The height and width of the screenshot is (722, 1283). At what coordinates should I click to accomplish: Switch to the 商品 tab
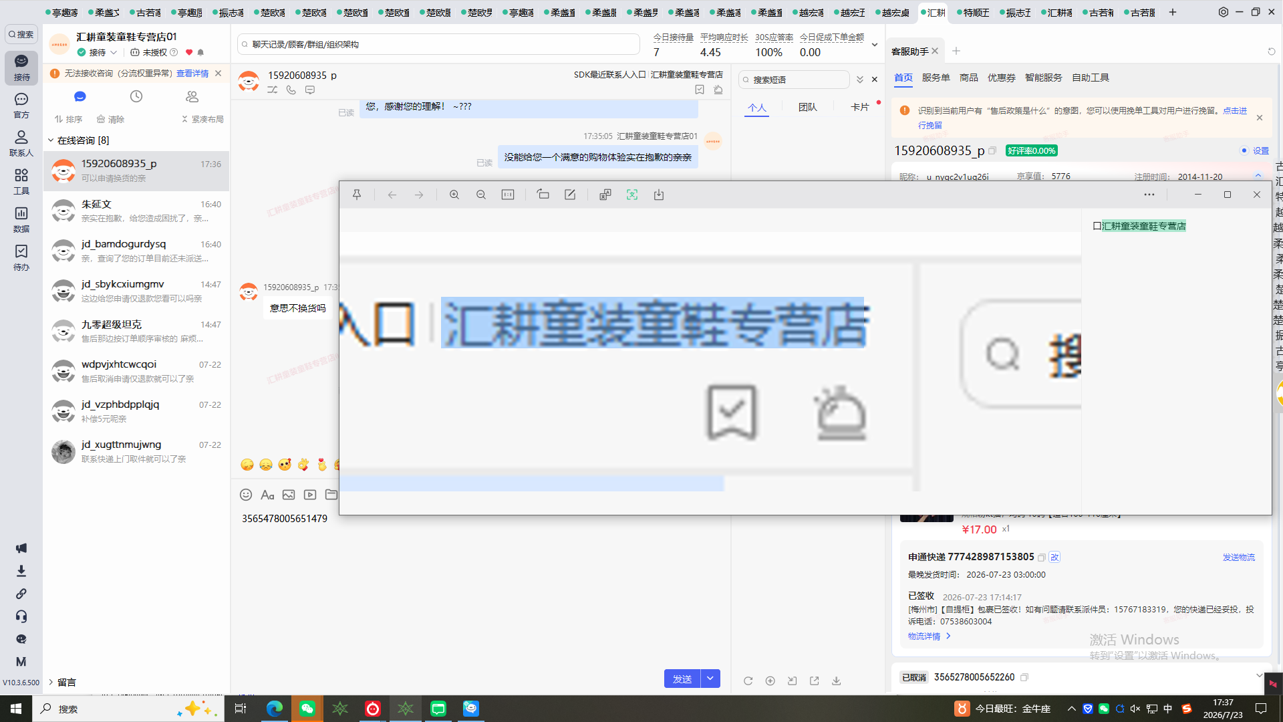tap(969, 78)
